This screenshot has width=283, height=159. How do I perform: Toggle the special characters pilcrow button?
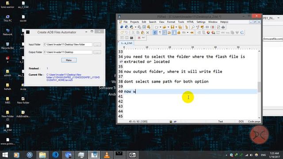click(x=160, y=33)
